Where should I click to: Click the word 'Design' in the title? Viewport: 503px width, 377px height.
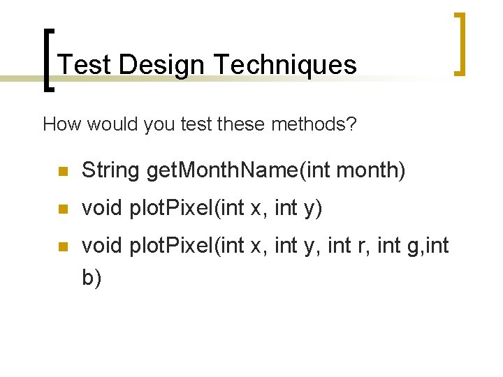[161, 66]
